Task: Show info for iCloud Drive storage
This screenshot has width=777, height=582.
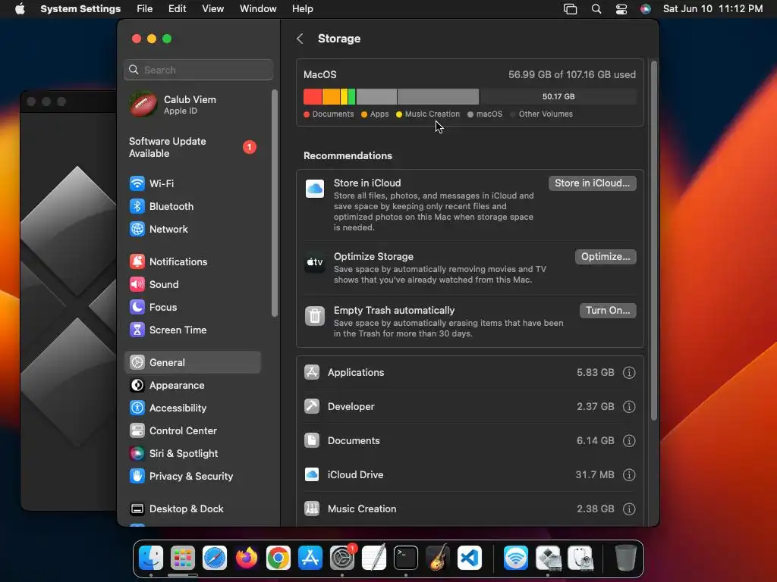Action: click(x=629, y=475)
